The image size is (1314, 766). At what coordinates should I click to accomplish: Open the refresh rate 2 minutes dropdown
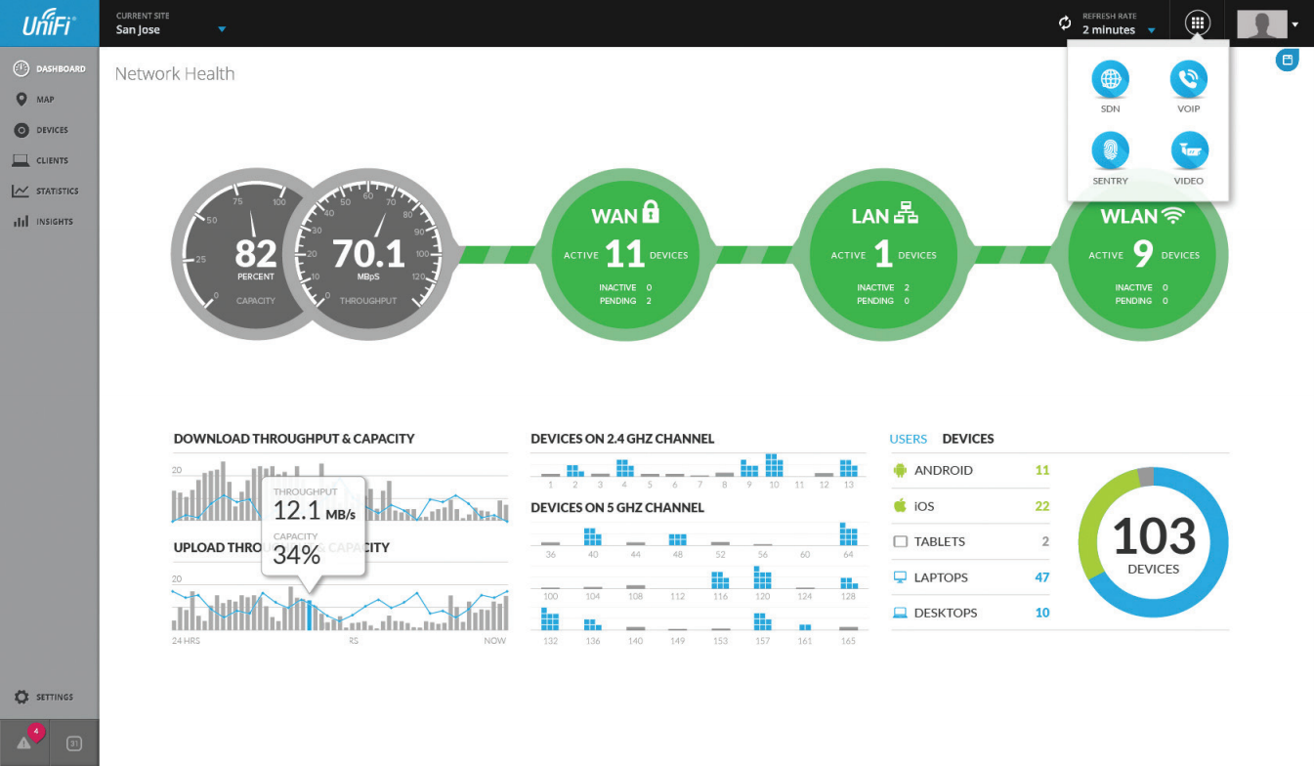tap(1119, 30)
